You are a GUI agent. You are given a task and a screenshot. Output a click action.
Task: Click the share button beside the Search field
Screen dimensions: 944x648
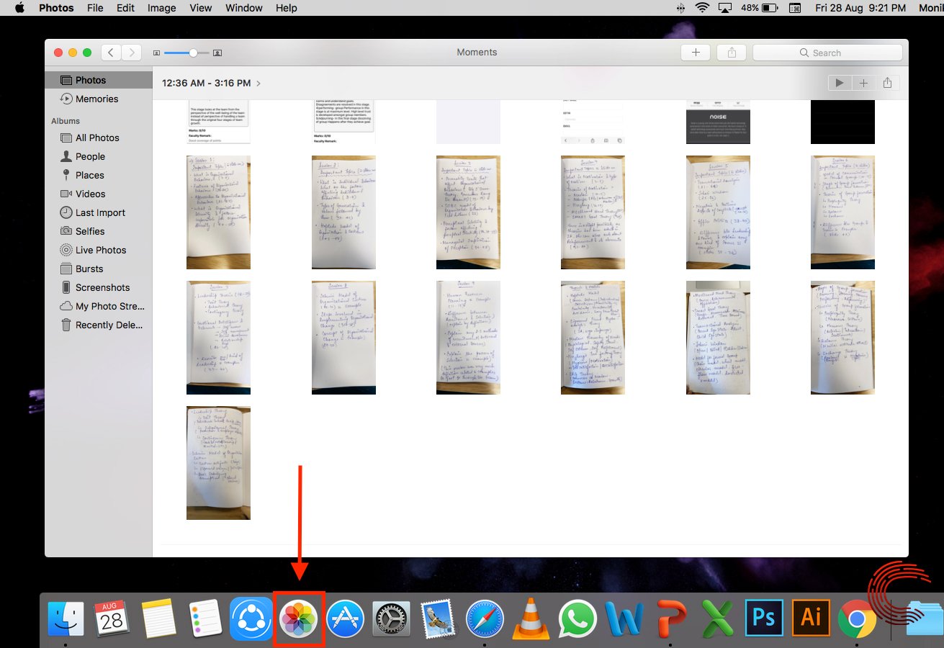[732, 53]
